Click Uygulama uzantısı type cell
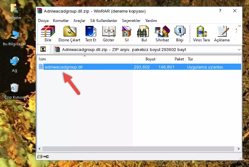249x167 pixels. [x=205, y=67]
